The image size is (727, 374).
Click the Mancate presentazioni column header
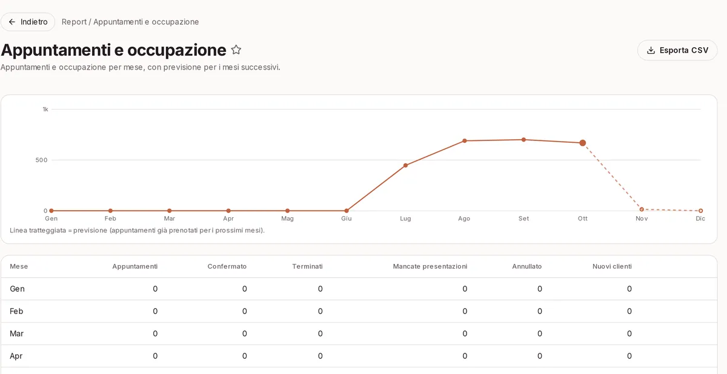[430, 266]
